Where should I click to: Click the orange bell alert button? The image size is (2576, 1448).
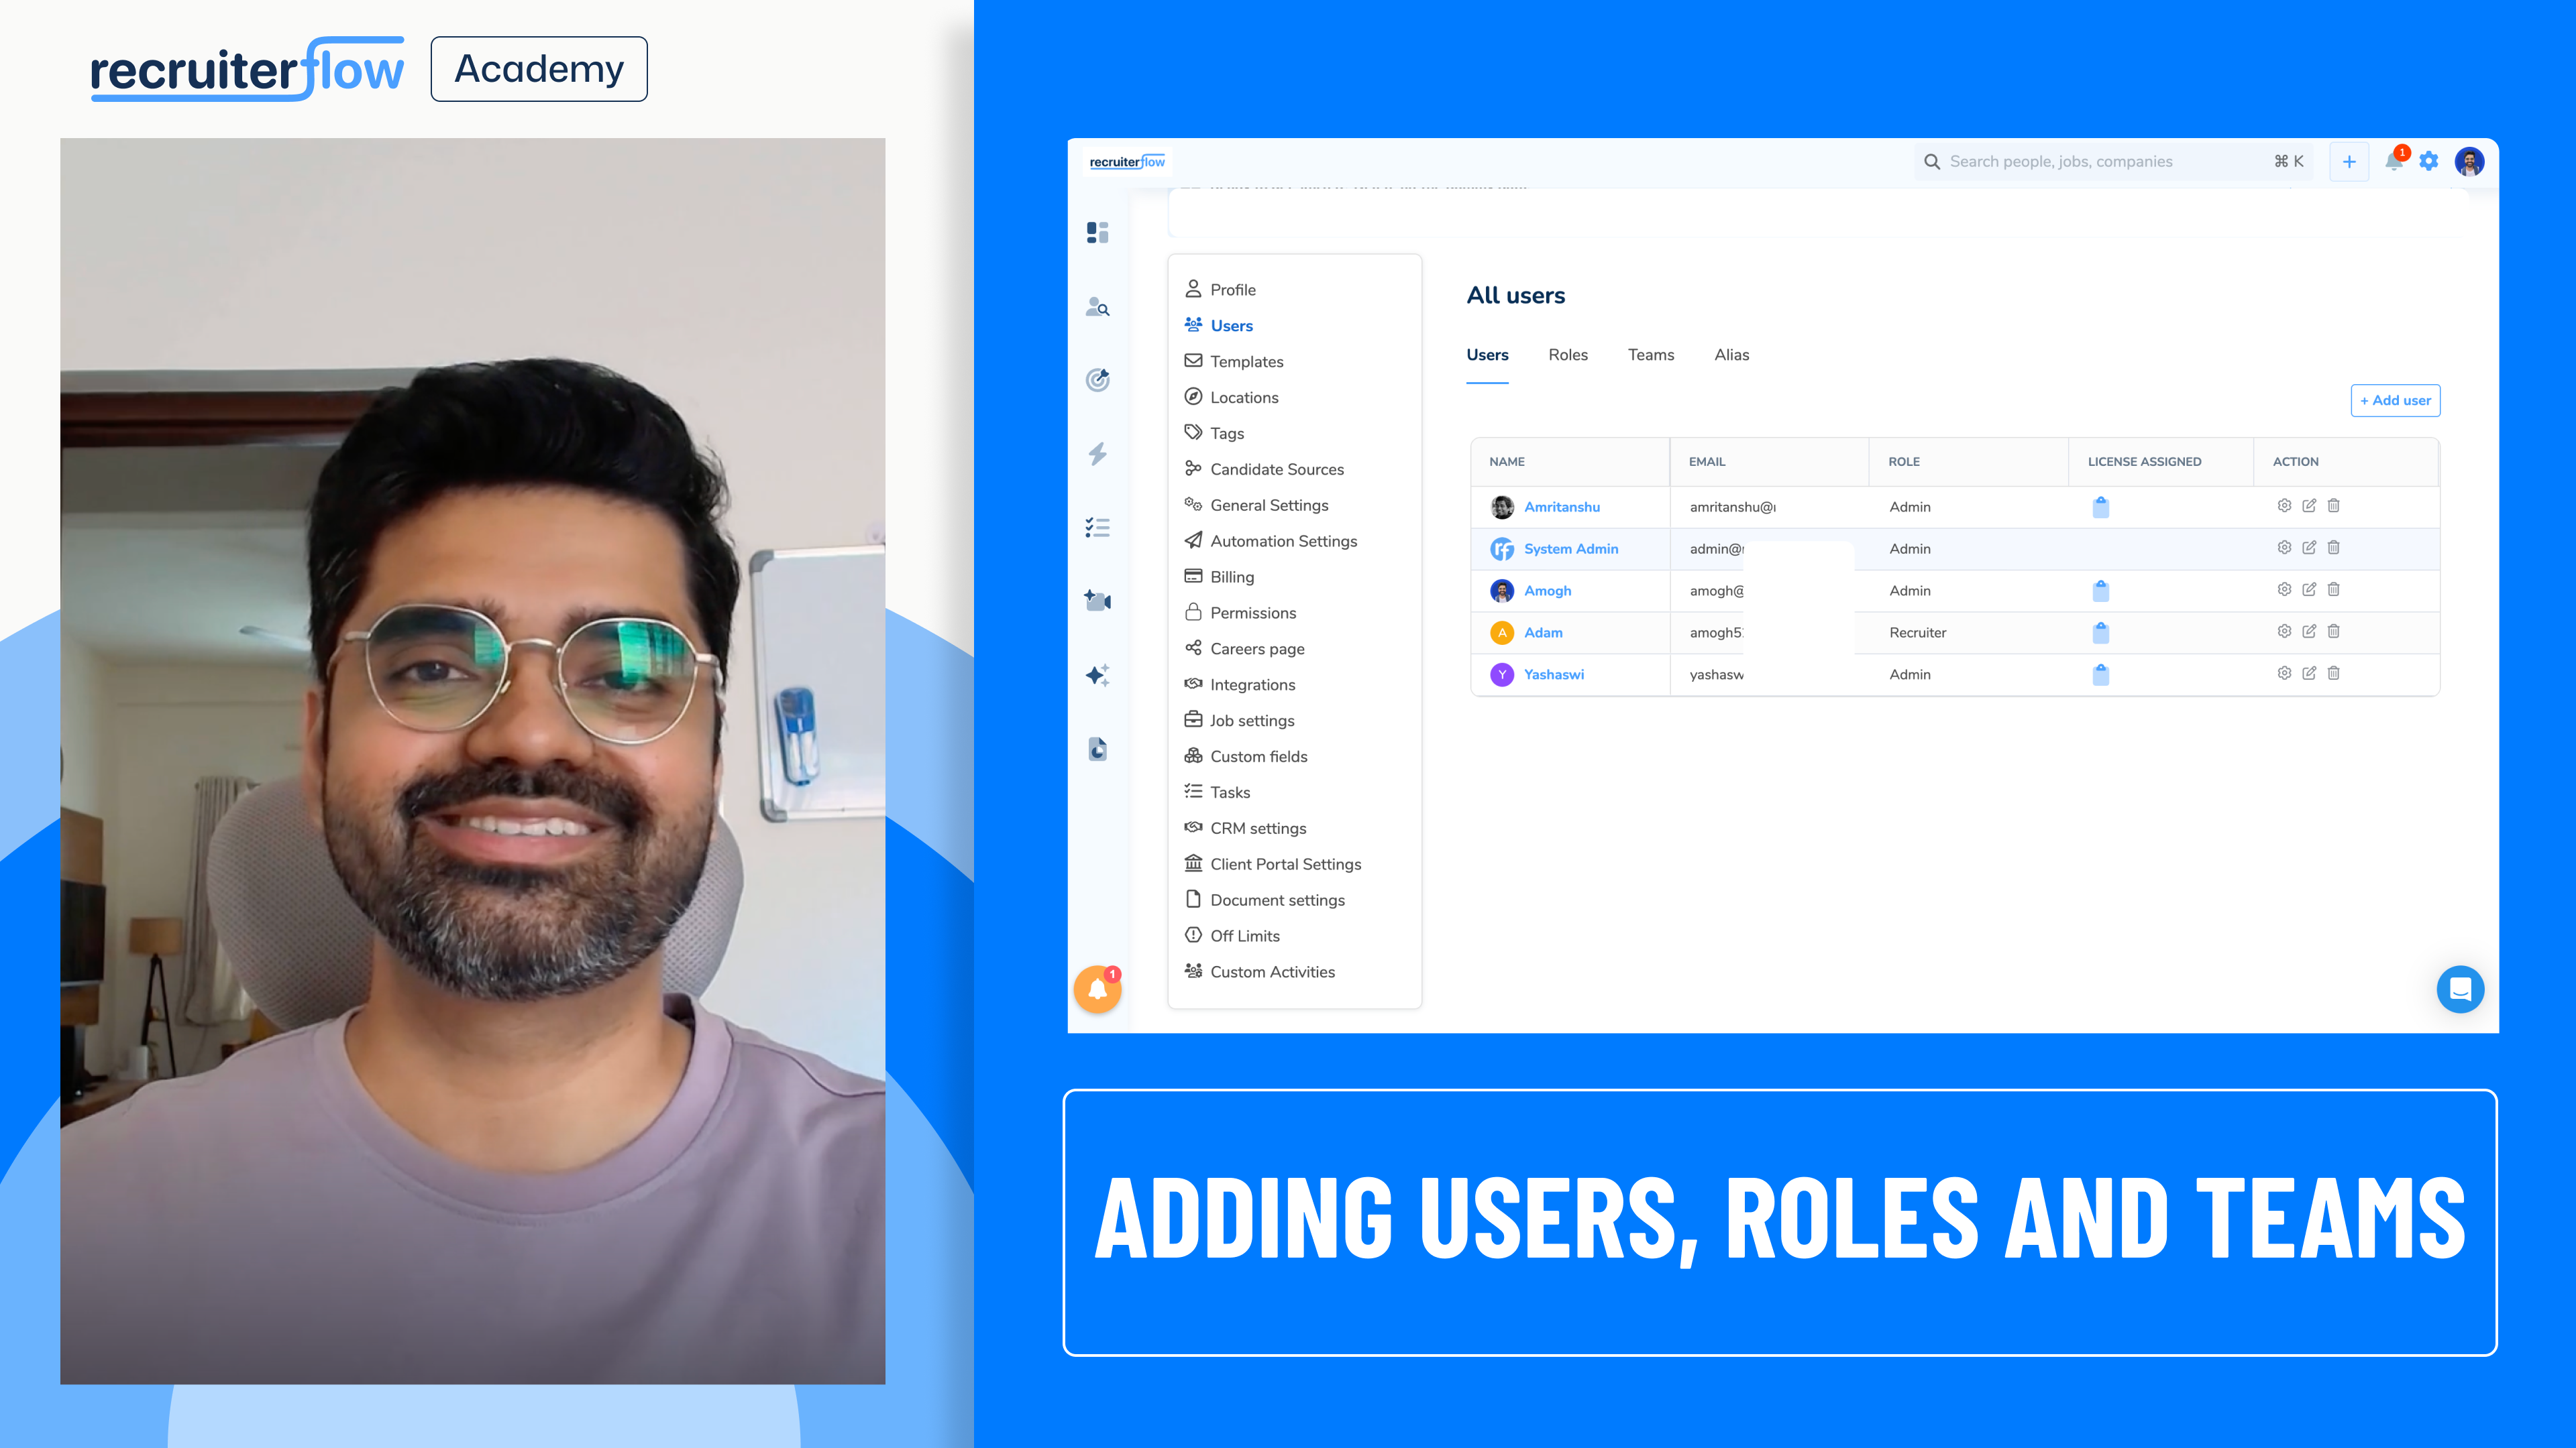pyautogui.click(x=1097, y=989)
